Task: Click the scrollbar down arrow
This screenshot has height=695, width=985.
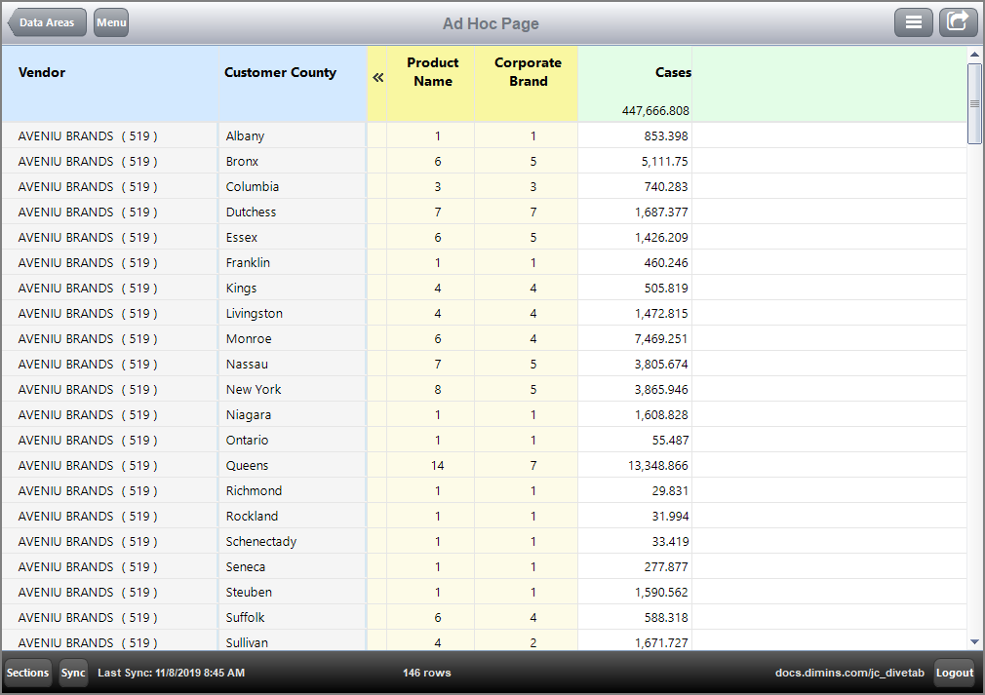Action: point(974,642)
